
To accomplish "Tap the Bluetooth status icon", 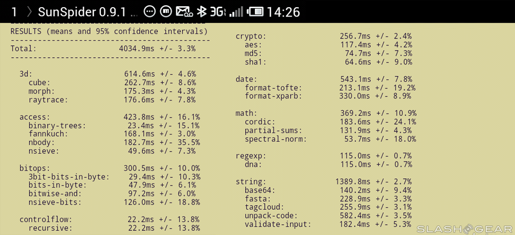I will click(x=202, y=11).
